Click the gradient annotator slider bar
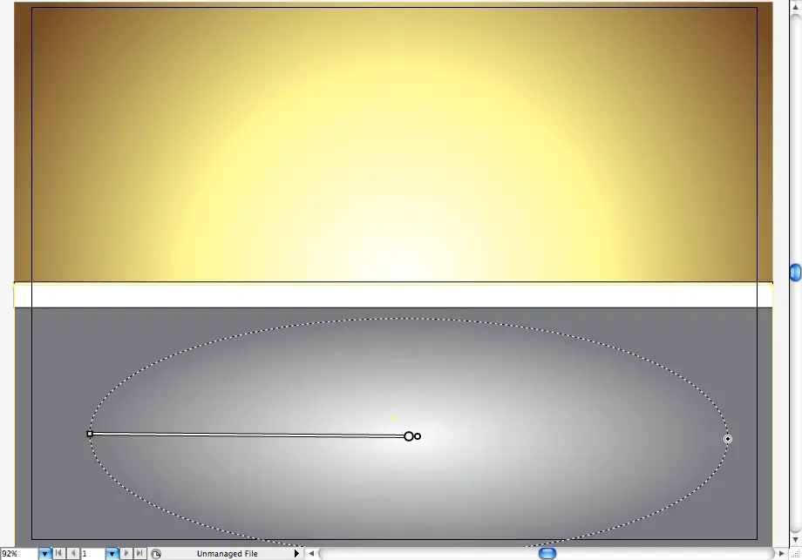Image resolution: width=802 pixels, height=560 pixels. coord(248,435)
